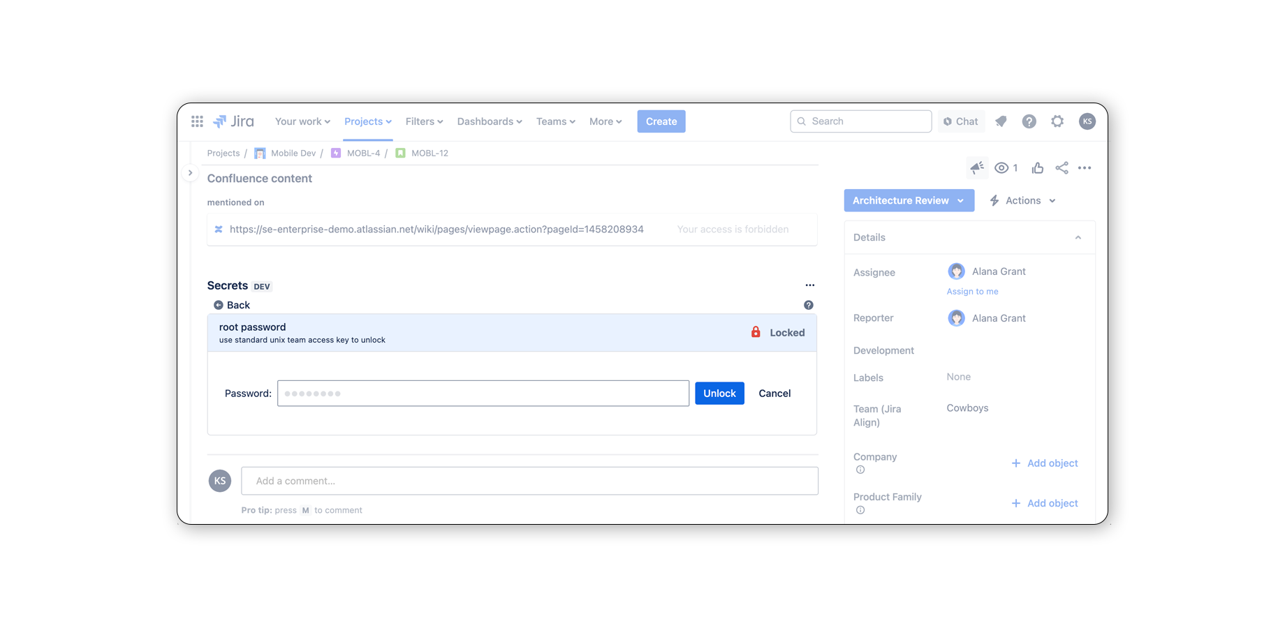Expand the collapsed left sidebar

(x=190, y=173)
